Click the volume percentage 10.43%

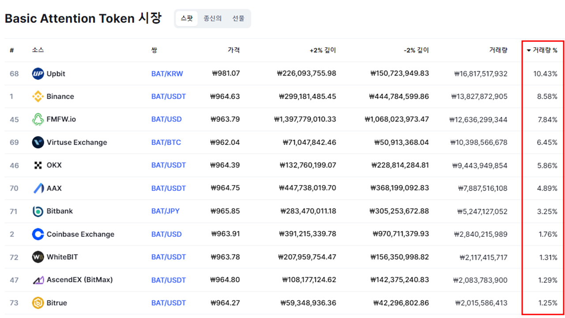[x=545, y=74]
